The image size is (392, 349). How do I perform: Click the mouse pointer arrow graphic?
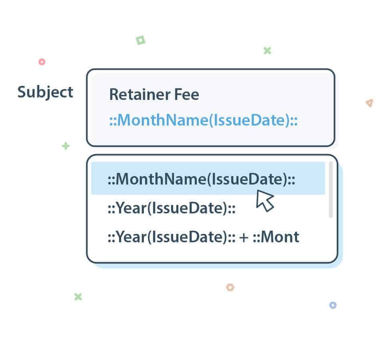pos(265,201)
